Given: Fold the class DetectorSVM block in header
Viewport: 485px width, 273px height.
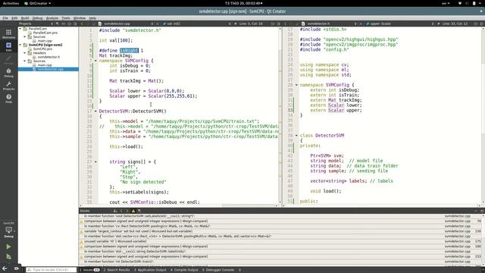Looking at the screenshot, I should 296,135.
